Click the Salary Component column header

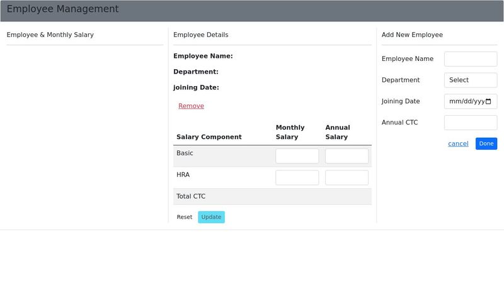(209, 137)
